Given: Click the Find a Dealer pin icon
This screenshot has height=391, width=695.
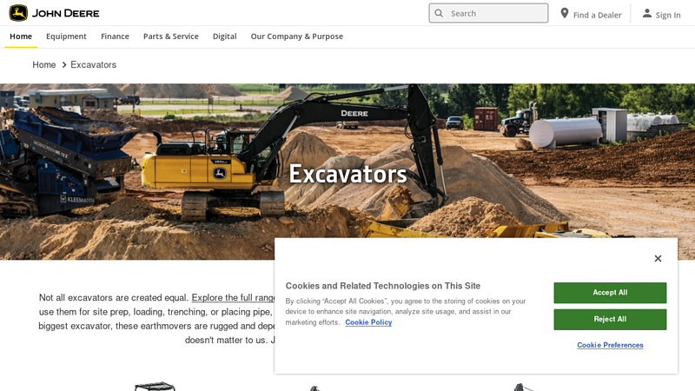Looking at the screenshot, I should pyautogui.click(x=564, y=13).
